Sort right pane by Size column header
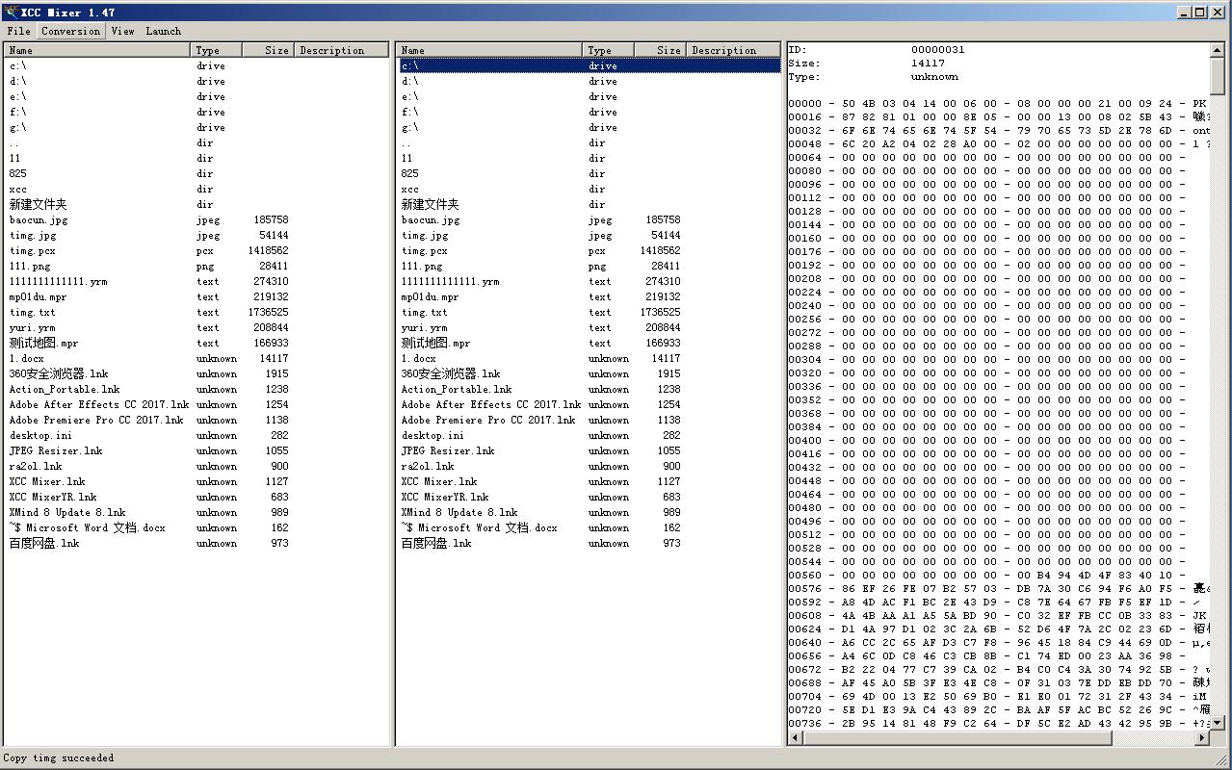 (660, 50)
